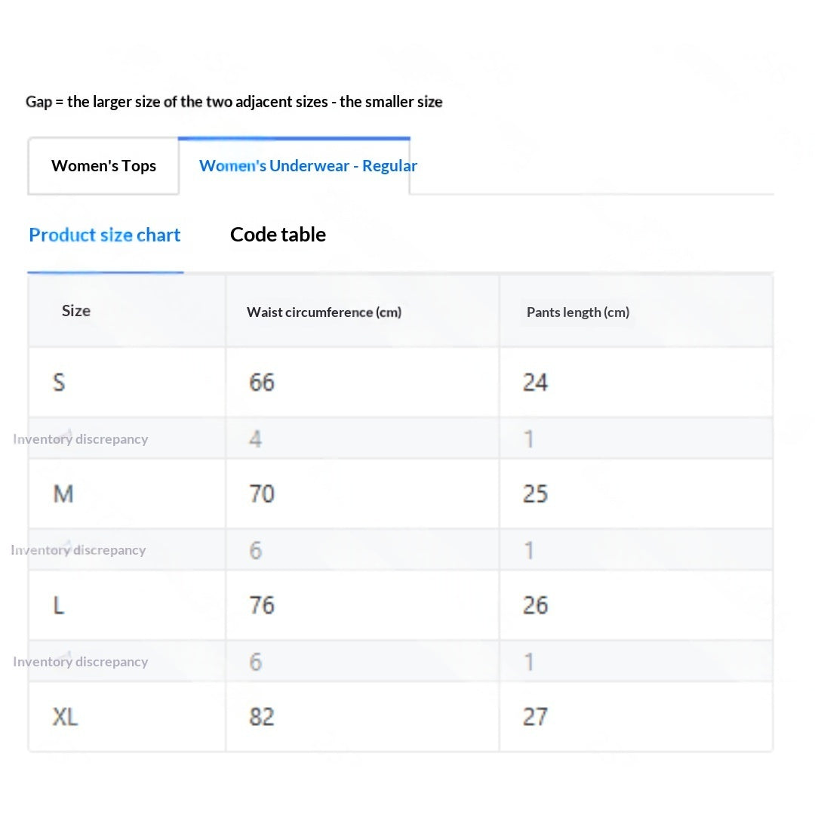Click waist value 66 for size S
This screenshot has width=815, height=815.
tap(261, 382)
